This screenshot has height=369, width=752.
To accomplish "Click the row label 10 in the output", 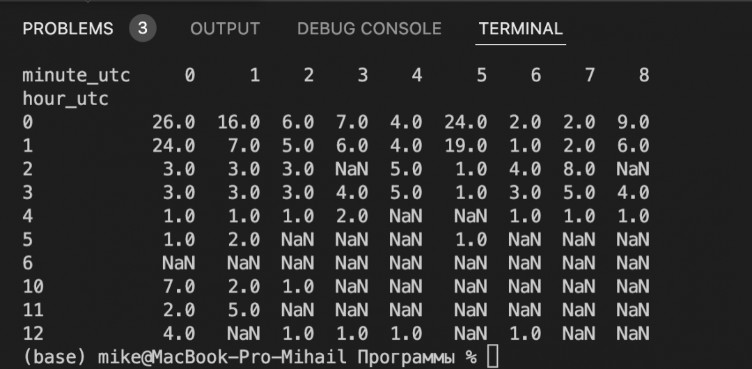I will coord(33,286).
